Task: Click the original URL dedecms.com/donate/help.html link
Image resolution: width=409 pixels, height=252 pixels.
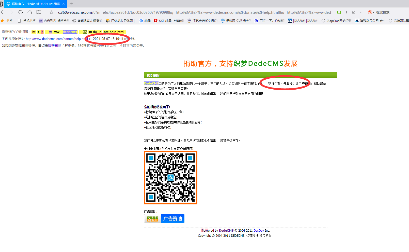Action: [56, 39]
